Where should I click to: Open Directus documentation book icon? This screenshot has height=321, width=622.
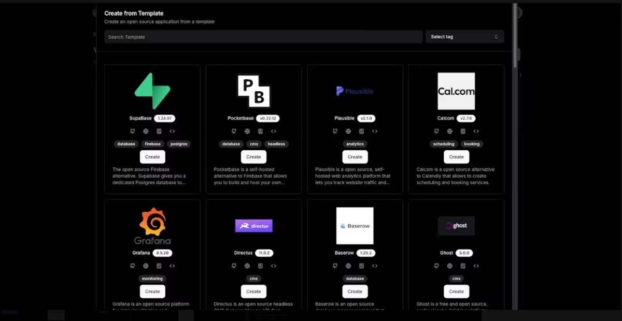pos(260,266)
